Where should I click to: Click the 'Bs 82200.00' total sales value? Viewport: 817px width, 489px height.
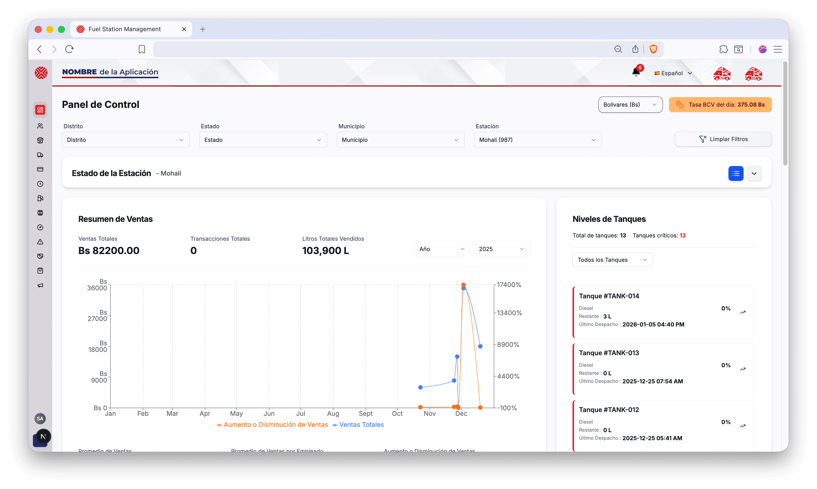pos(109,251)
